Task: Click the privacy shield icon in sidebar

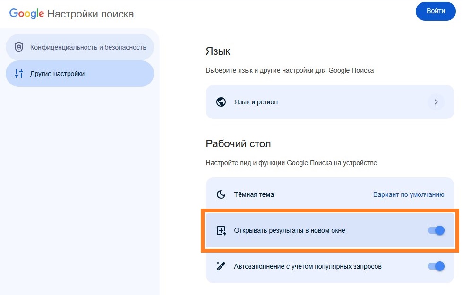Action: [19, 47]
